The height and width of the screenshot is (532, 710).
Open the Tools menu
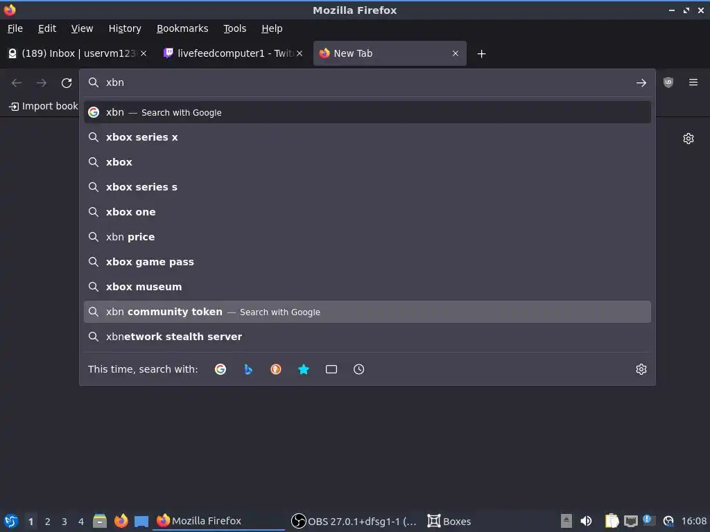tap(234, 28)
